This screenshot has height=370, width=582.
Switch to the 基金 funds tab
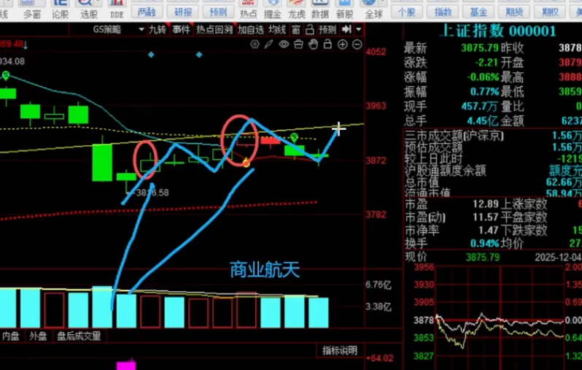(x=478, y=12)
